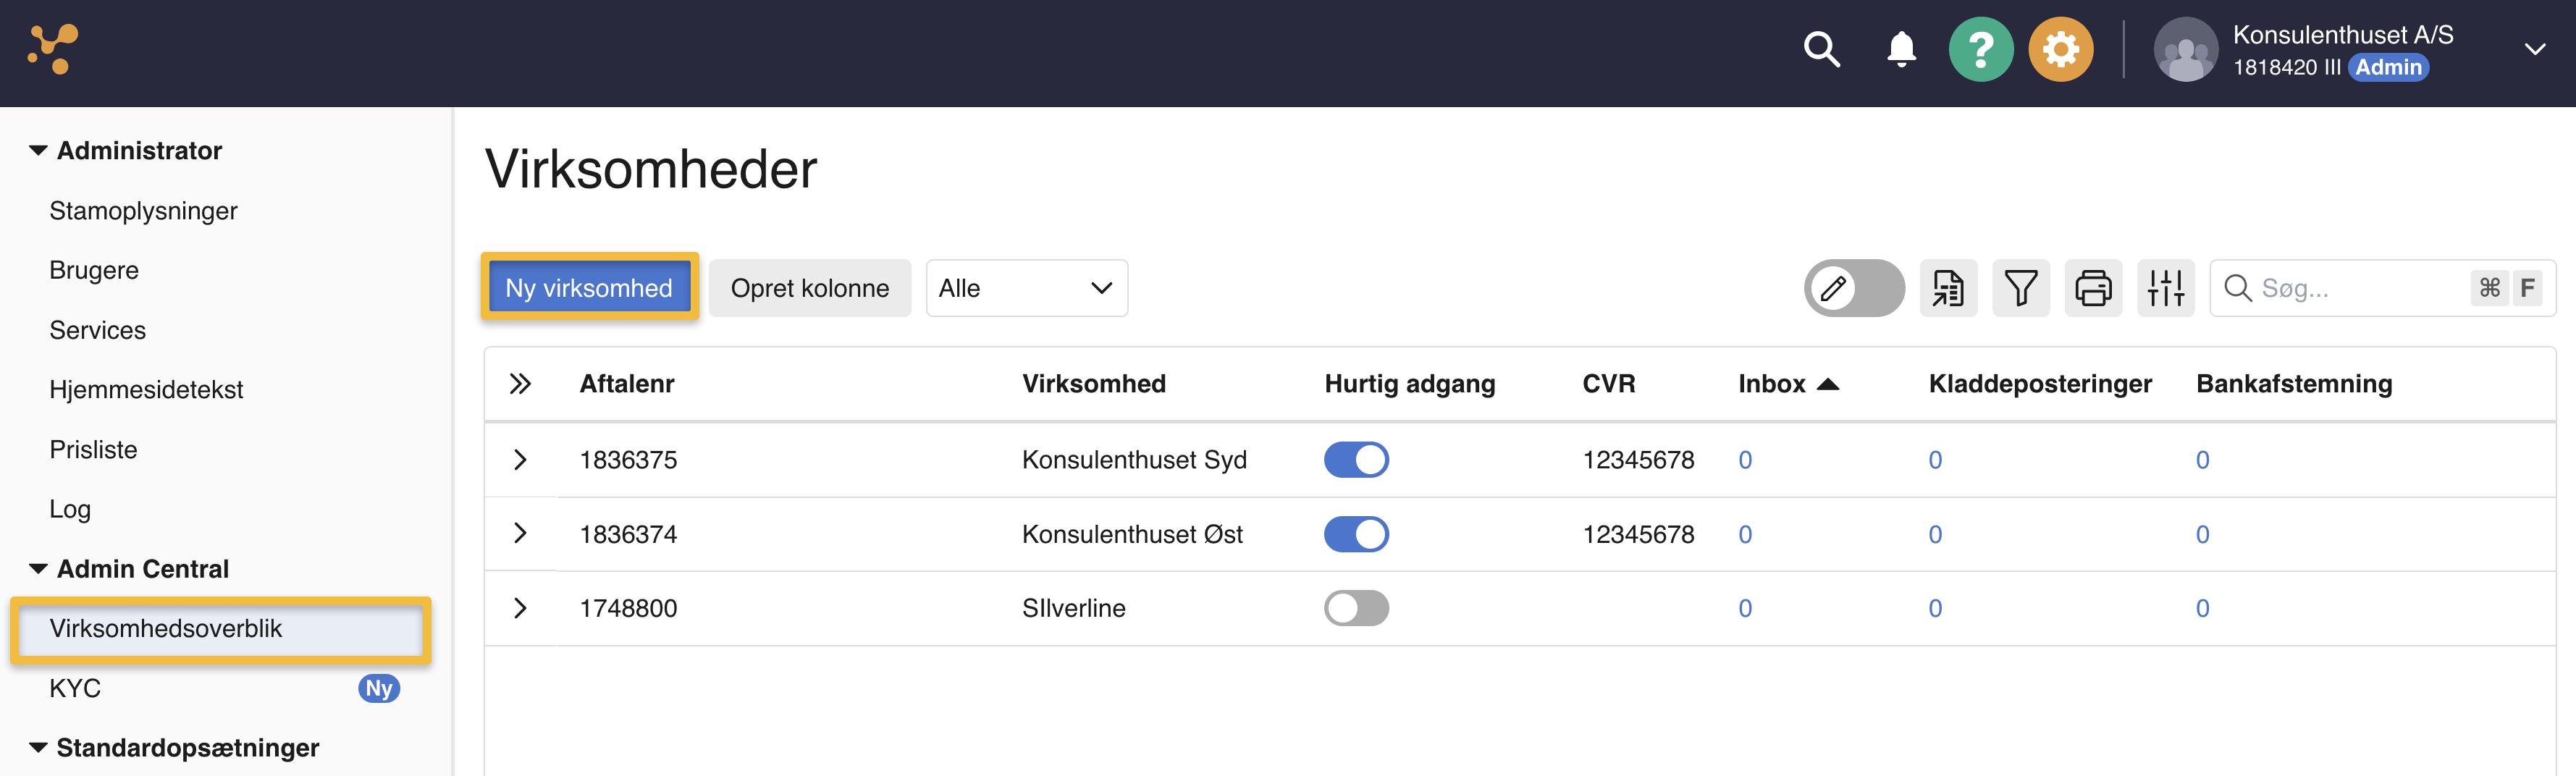
Task: Click the Ny virksomhed button
Action: tap(589, 288)
